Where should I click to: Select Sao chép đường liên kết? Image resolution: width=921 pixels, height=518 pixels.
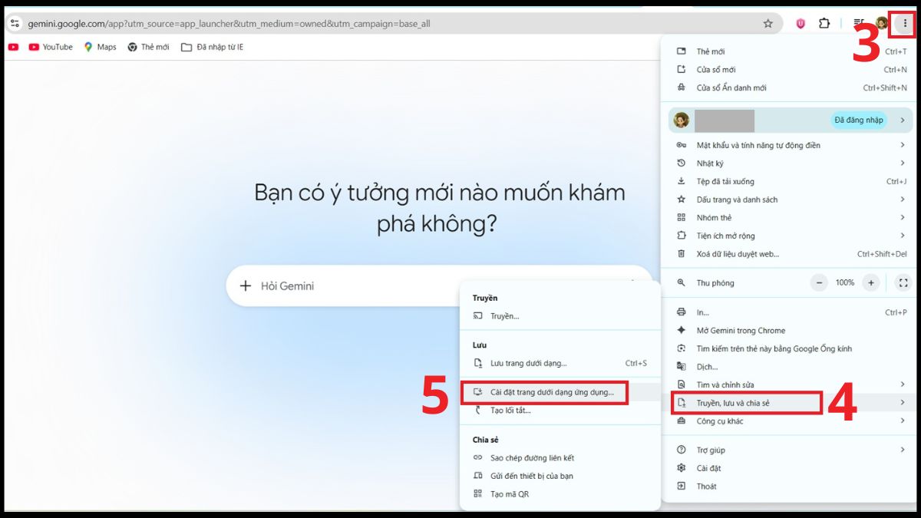point(560,458)
